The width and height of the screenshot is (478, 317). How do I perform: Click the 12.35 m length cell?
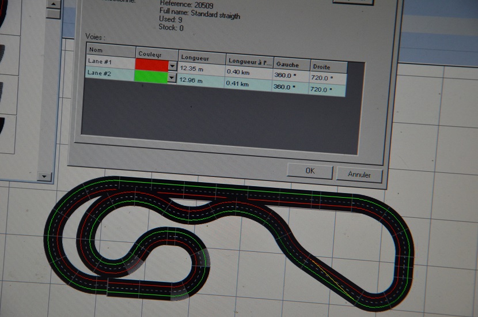click(201, 69)
